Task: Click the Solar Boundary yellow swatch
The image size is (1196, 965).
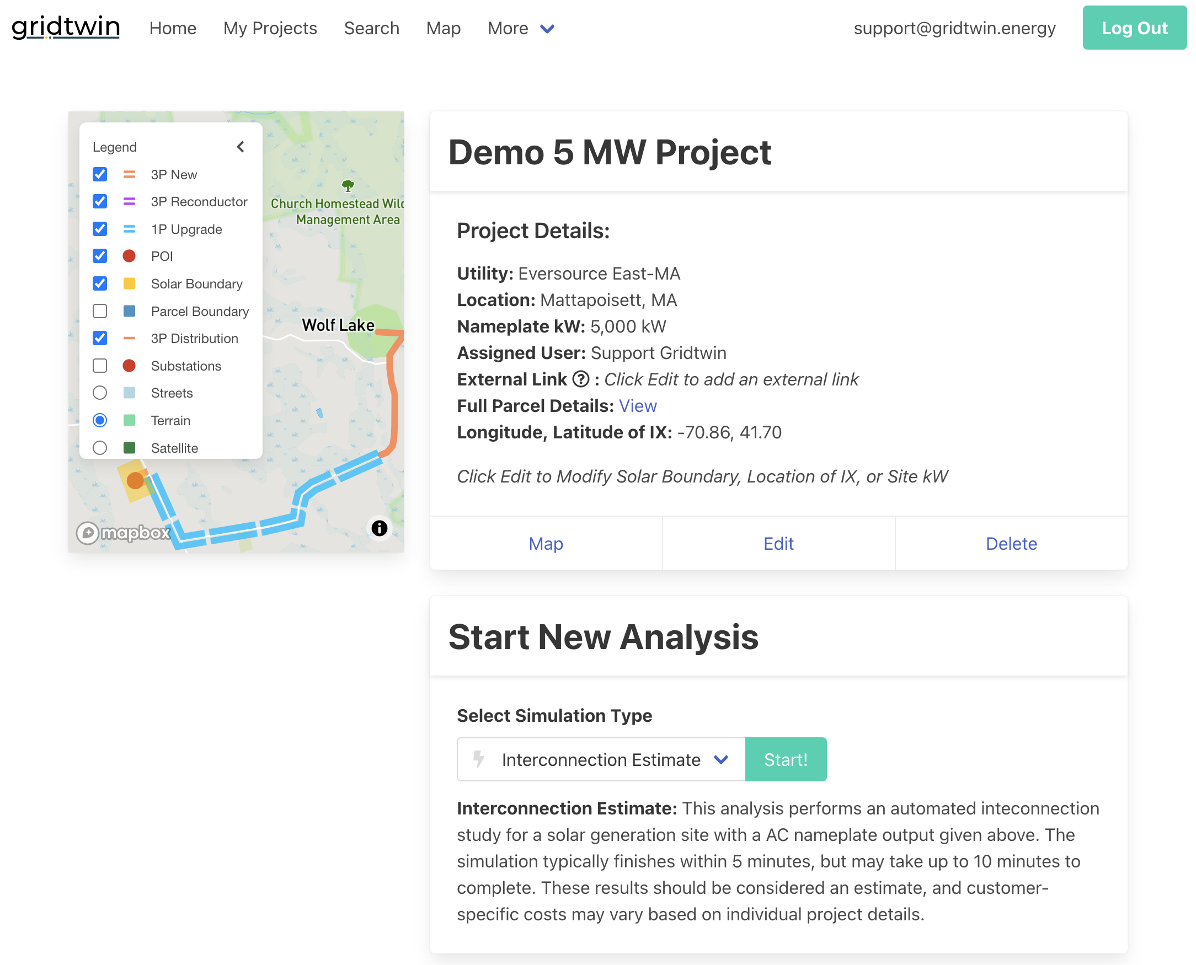Action: 130,283
